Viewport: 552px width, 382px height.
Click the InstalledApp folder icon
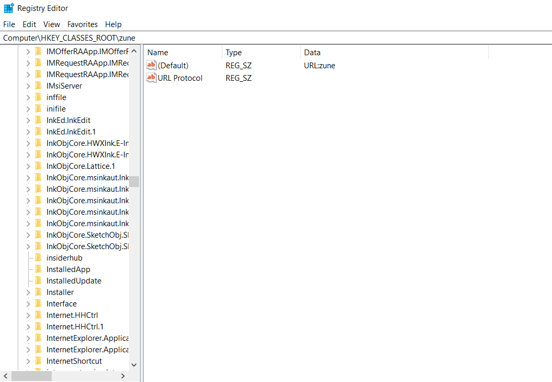click(x=38, y=269)
